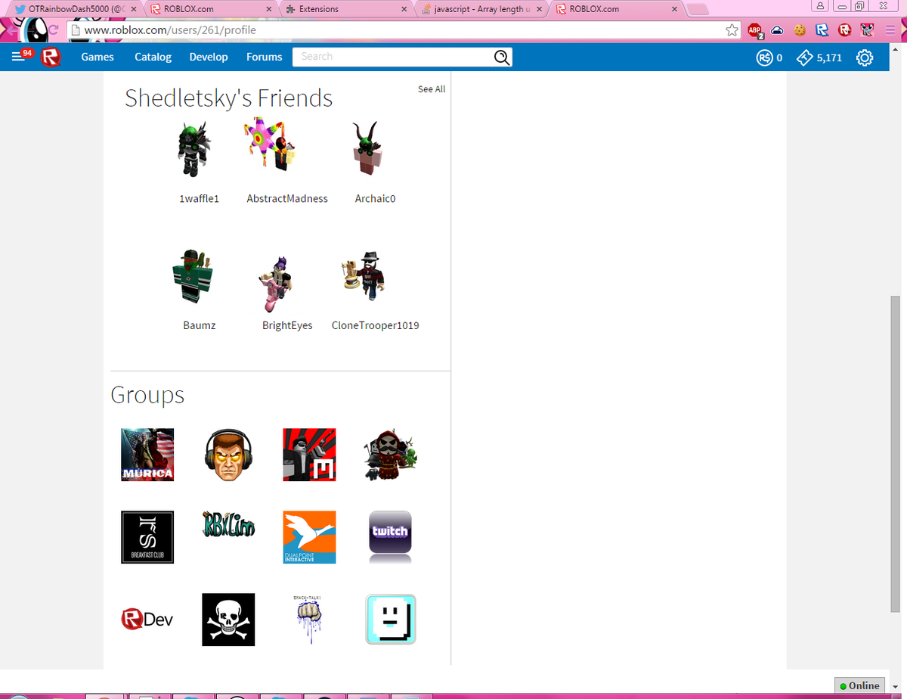Open the RDev group icon
This screenshot has width=907, height=699.
147,620
